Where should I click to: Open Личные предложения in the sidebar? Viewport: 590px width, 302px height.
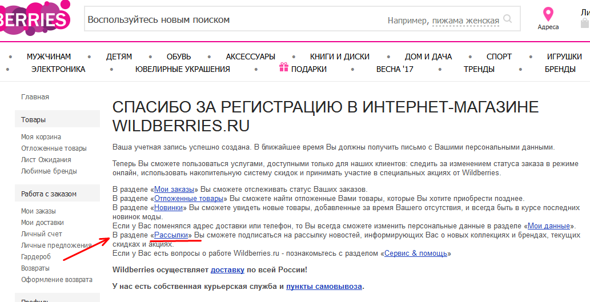point(57,245)
